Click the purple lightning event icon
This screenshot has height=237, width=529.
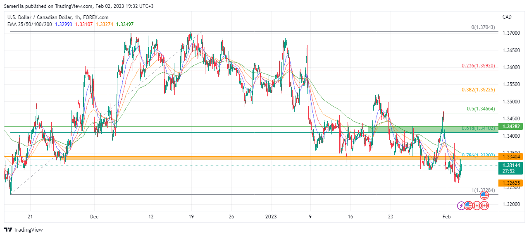tap(461, 206)
